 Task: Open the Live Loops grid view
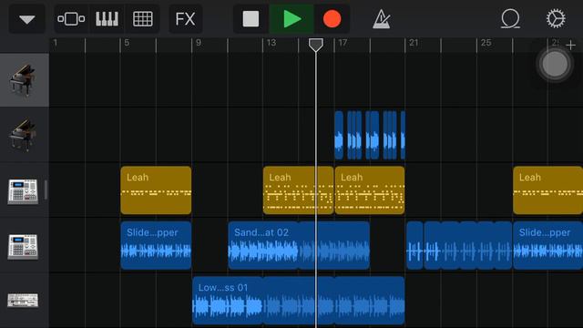click(x=143, y=19)
